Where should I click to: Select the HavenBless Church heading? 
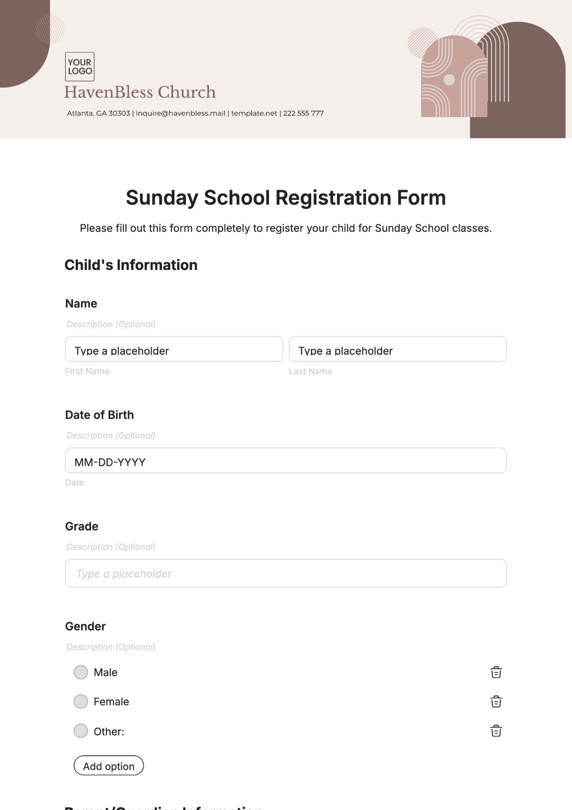[140, 92]
